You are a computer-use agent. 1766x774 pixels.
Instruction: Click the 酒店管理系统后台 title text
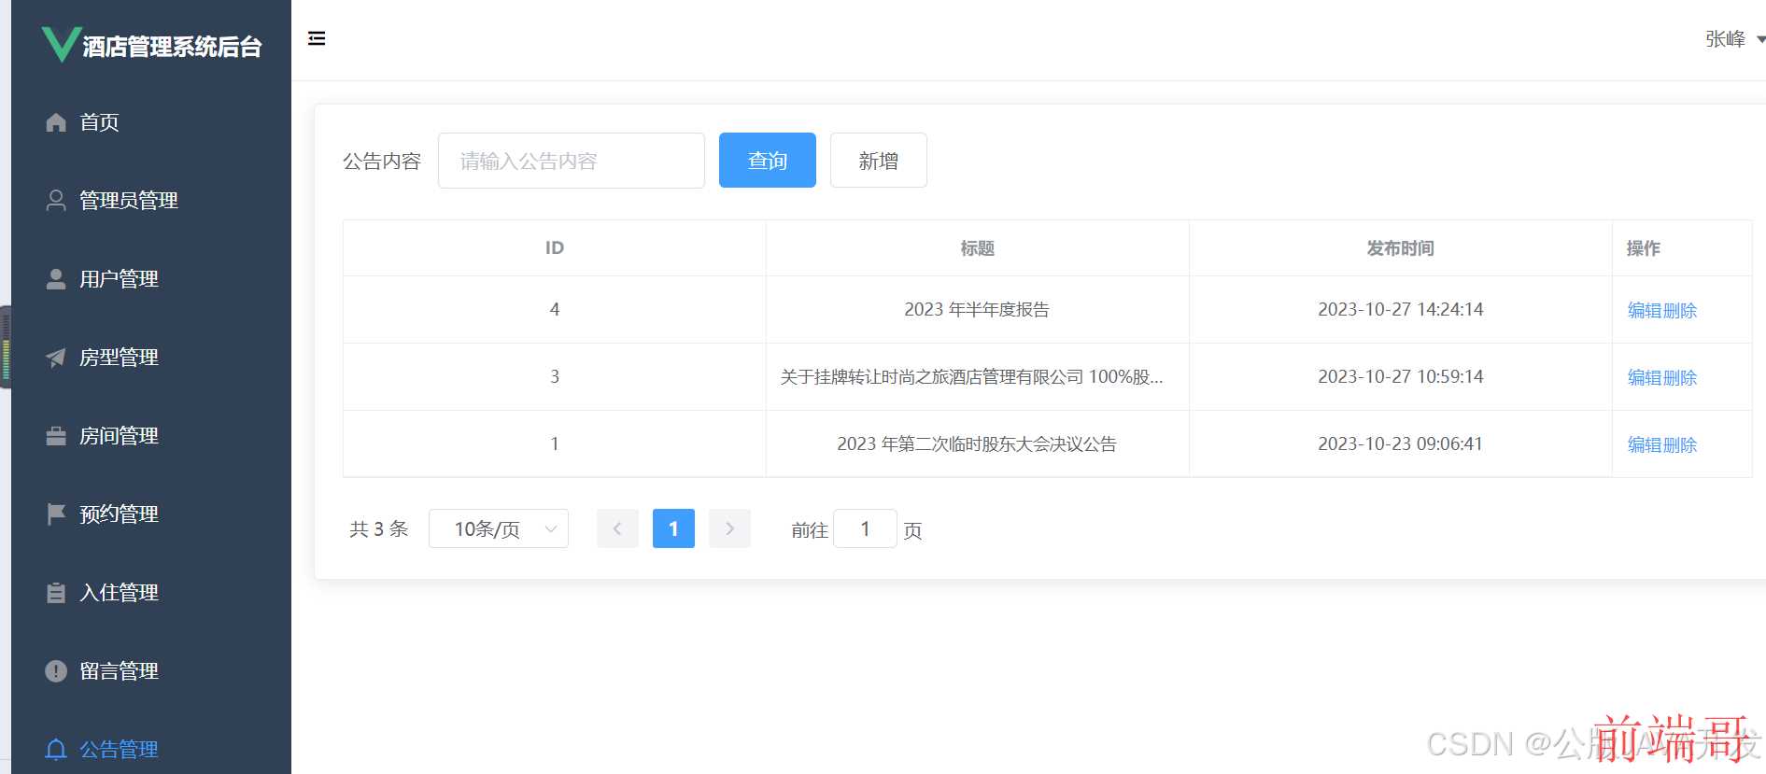[172, 47]
